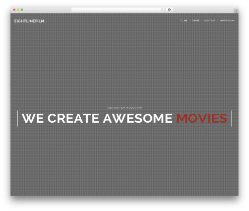This screenshot has width=249, height=211.
Task: Open a new tab with the plus button
Action: click(236, 11)
